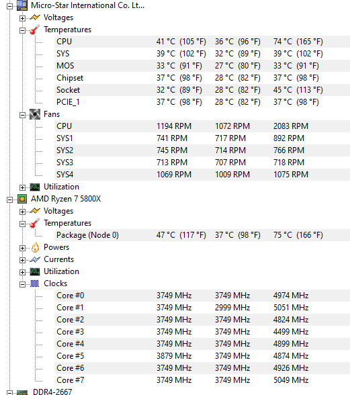
Task: Select the SYS2 fan row
Action: [202, 150]
